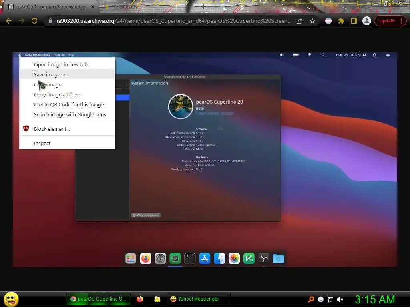This screenshot has width=410, height=307.
Task: Click Firefox icon in taskbar
Action: click(140, 299)
